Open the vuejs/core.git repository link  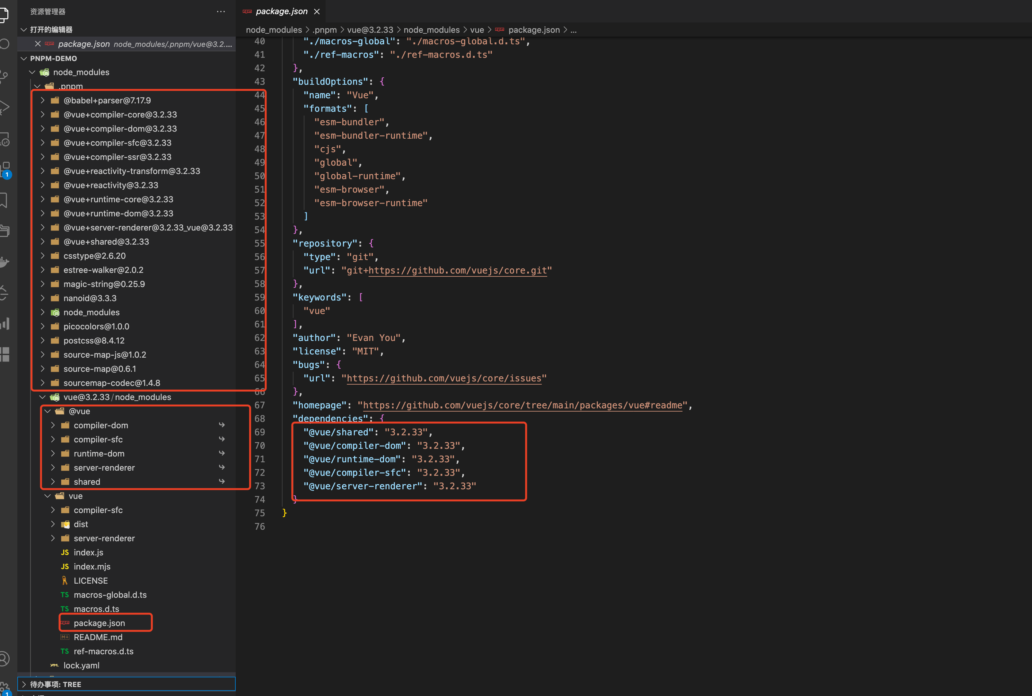pos(458,270)
